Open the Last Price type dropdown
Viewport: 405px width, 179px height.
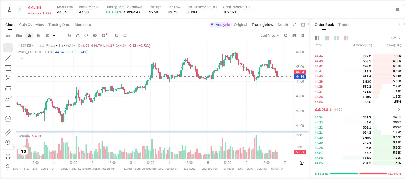pyautogui.click(x=269, y=36)
